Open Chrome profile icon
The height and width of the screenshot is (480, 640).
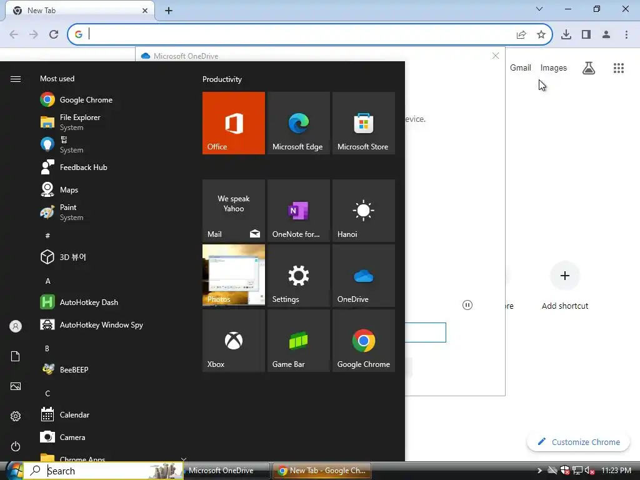pyautogui.click(x=606, y=34)
